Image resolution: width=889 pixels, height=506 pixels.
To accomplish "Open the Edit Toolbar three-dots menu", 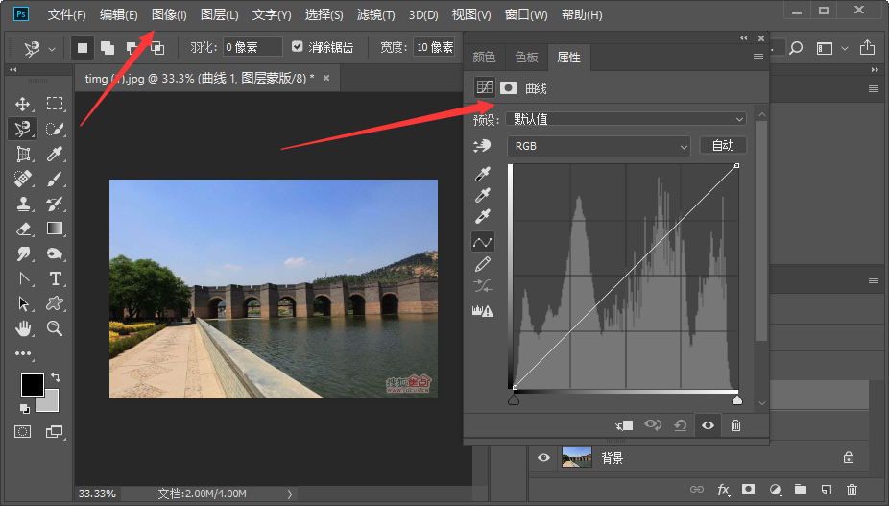I will [x=23, y=353].
